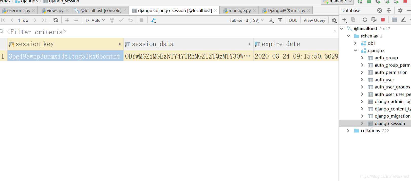Image resolution: width=411 pixels, height=181 pixels.
Task: Click the edit source pencil icon
Action: [x=403, y=20]
